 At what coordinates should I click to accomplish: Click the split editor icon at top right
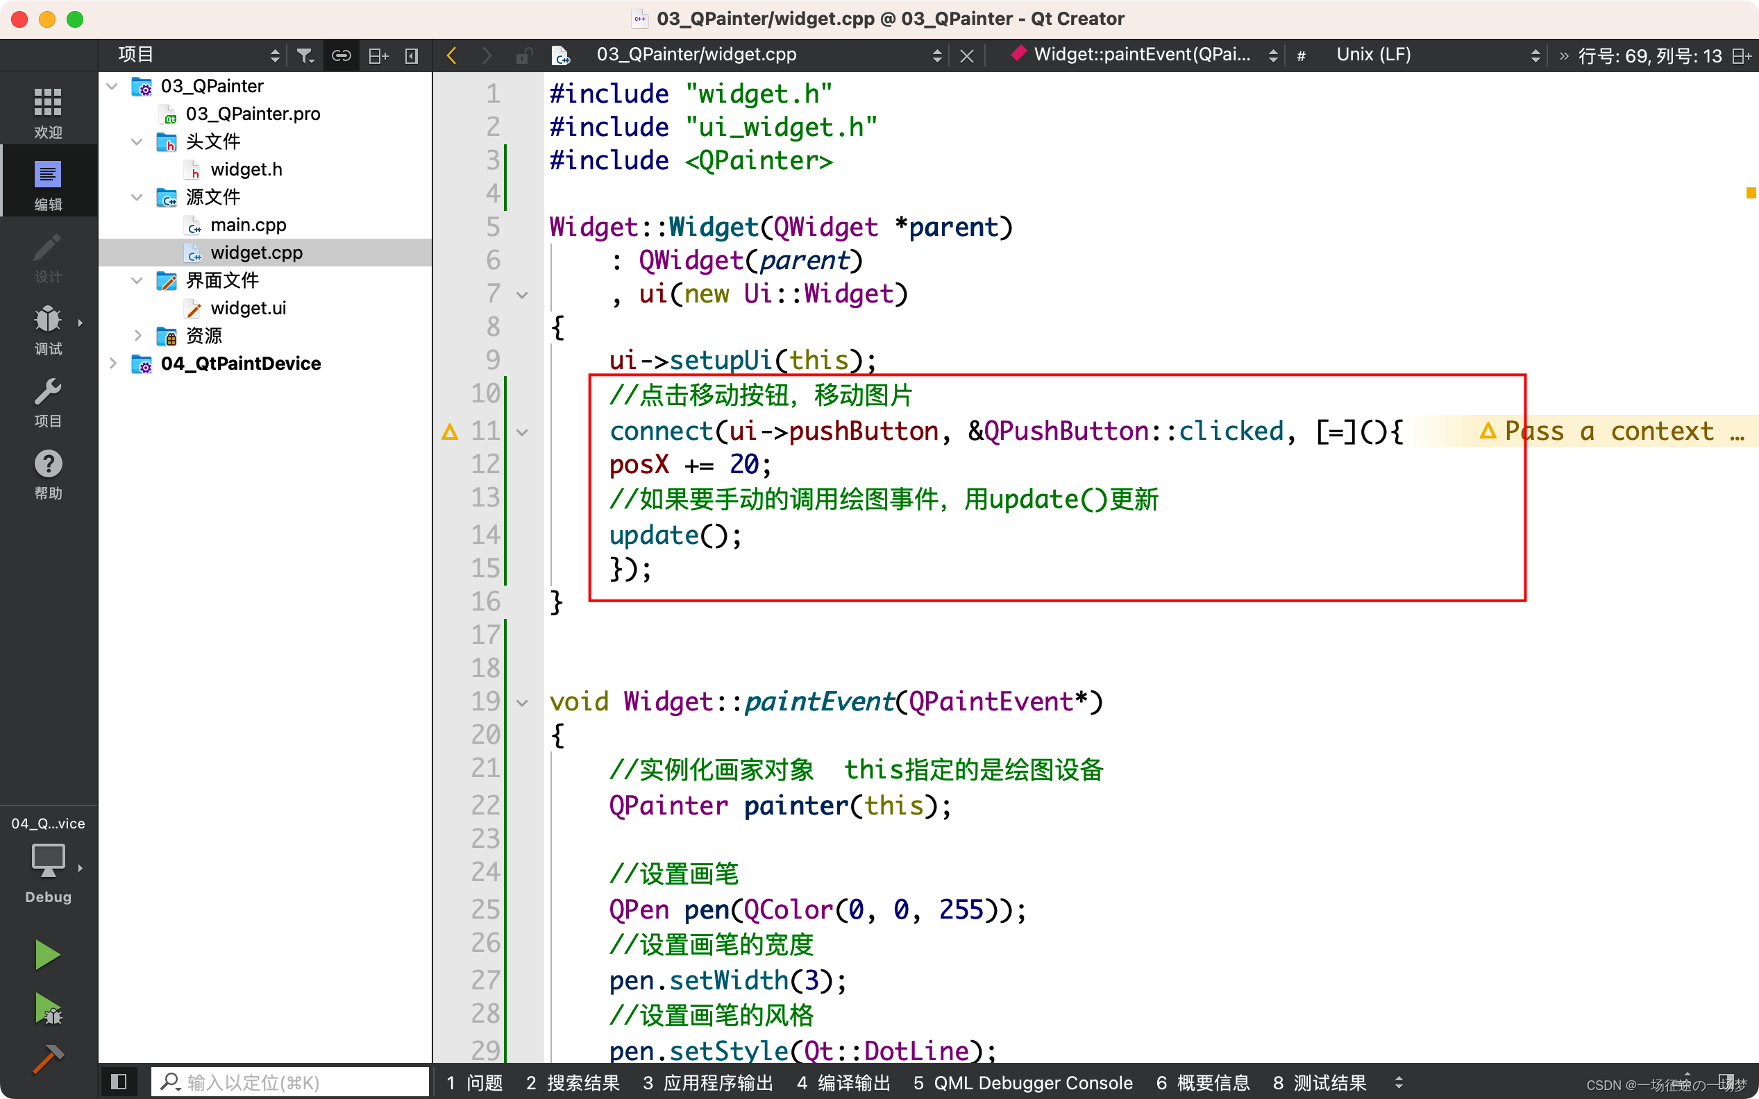click(1742, 56)
